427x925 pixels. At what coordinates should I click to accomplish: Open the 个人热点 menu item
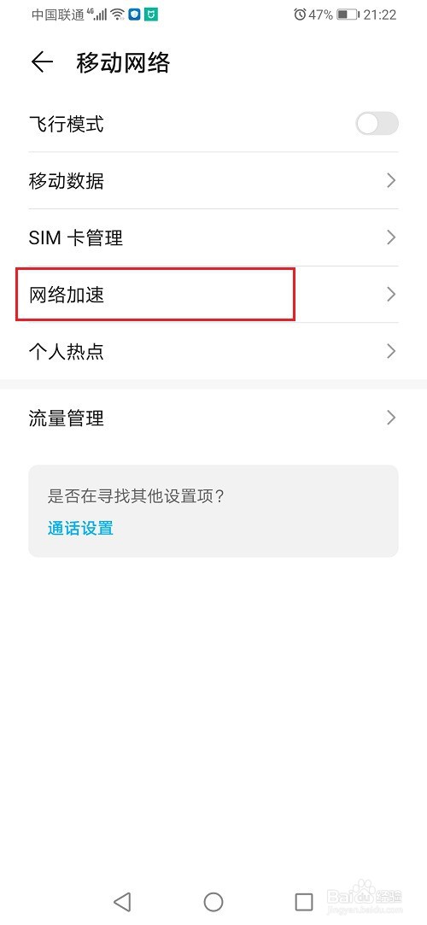tap(213, 352)
